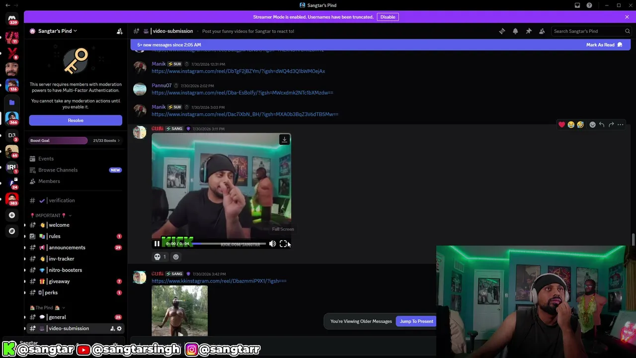
Task: Open Browse Channels
Action: point(75,170)
